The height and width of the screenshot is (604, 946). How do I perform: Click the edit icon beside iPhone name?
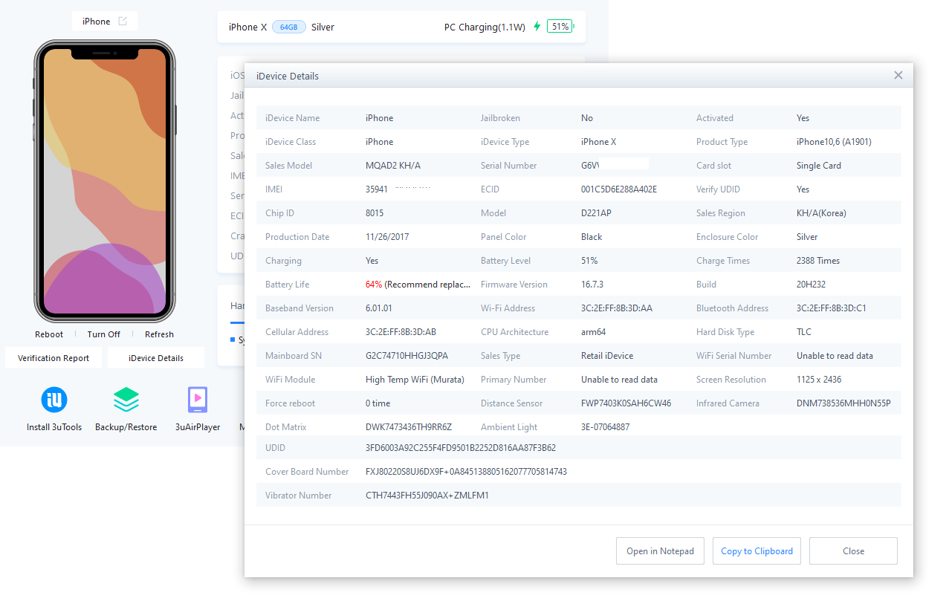pyautogui.click(x=123, y=21)
